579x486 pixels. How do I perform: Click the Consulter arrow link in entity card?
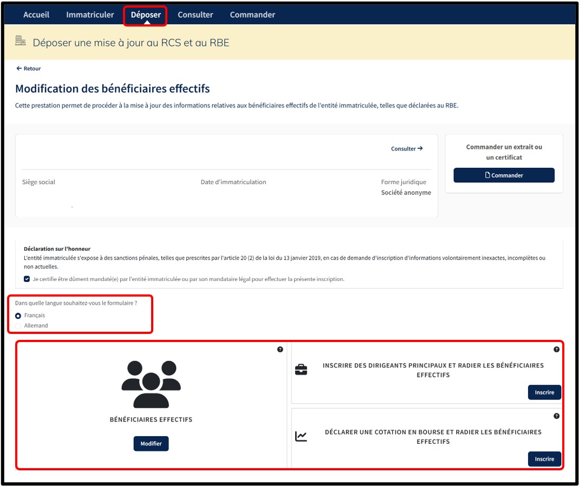[x=407, y=149]
